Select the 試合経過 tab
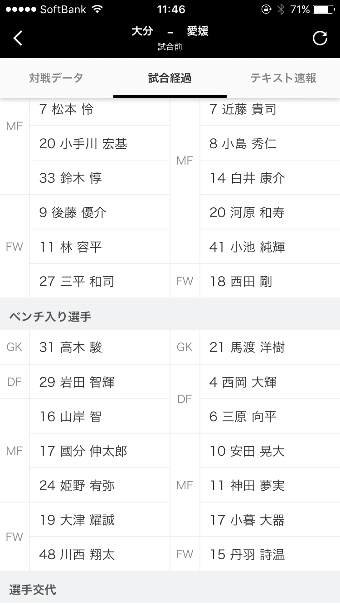Image resolution: width=340 pixels, height=605 pixels. (170, 78)
